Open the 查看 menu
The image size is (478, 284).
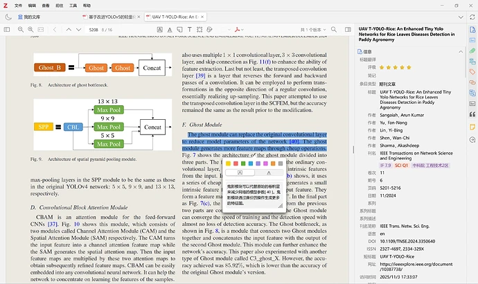click(x=46, y=6)
